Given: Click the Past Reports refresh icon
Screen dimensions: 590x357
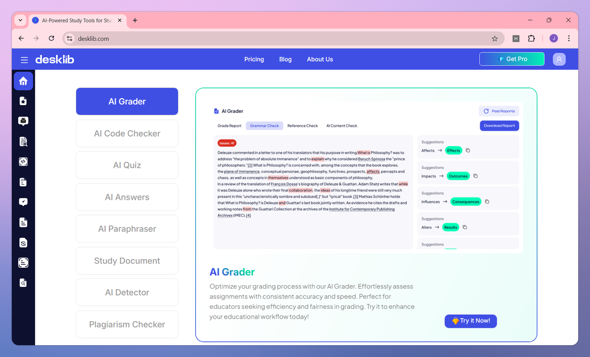Looking at the screenshot, I should (486, 111).
